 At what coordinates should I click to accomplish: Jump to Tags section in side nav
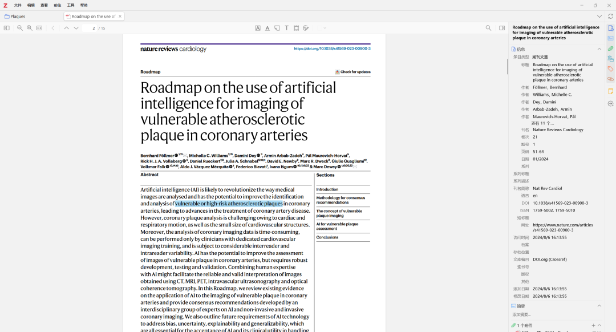pos(610,69)
